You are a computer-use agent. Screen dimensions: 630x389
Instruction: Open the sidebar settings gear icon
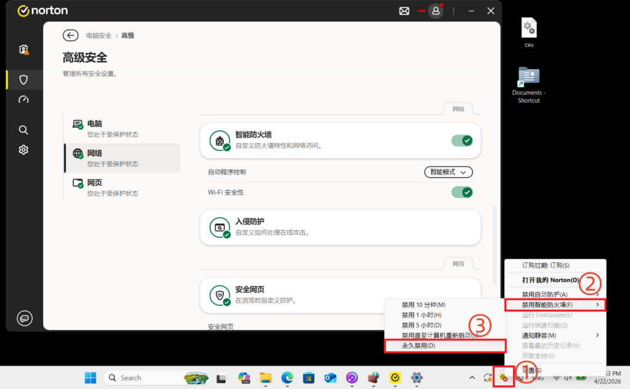(x=23, y=150)
